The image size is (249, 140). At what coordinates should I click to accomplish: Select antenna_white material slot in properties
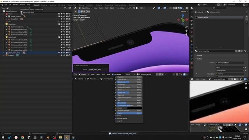[219, 17]
